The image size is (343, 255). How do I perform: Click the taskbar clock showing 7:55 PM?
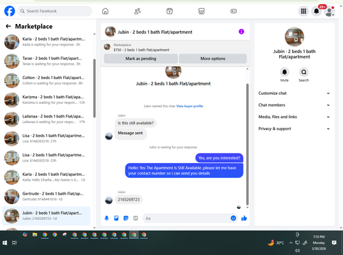tap(319, 243)
